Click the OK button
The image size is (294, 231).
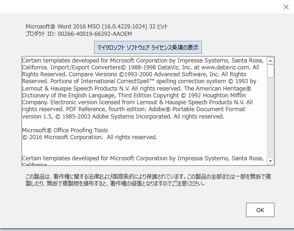(x=260, y=210)
